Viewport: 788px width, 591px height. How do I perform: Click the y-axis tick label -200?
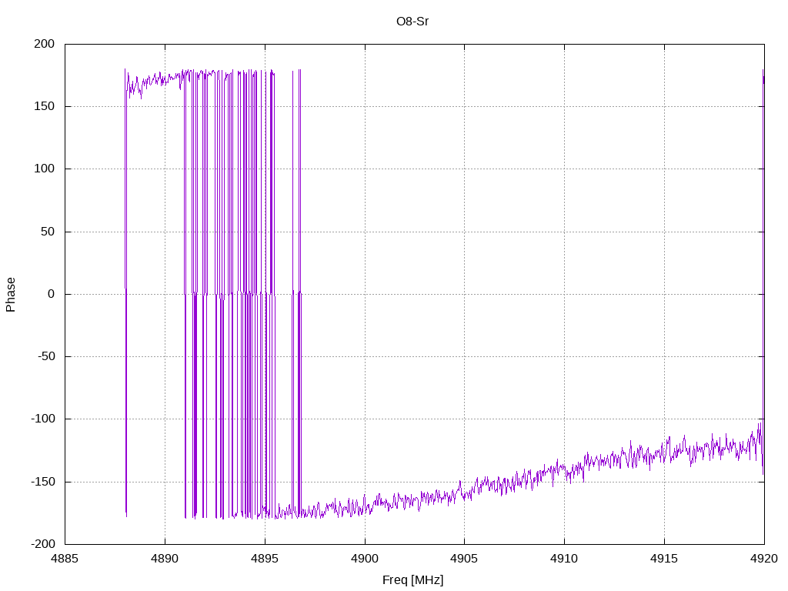coord(43,544)
